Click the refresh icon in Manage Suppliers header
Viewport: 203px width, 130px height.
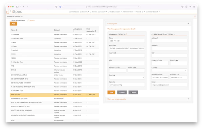tap(195, 17)
